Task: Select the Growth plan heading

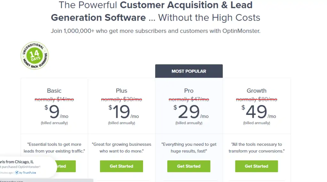Action: point(256,91)
